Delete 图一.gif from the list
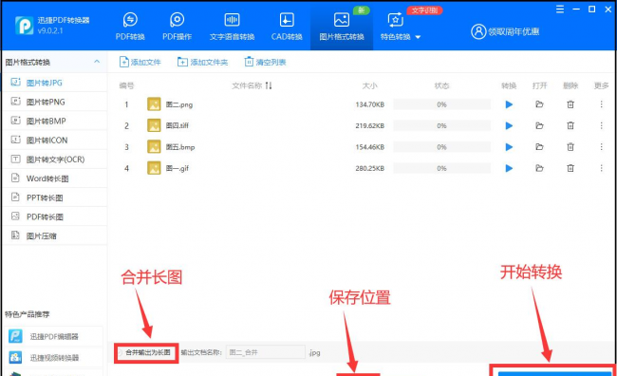Viewport: 617px width, 376px height. coord(570,168)
